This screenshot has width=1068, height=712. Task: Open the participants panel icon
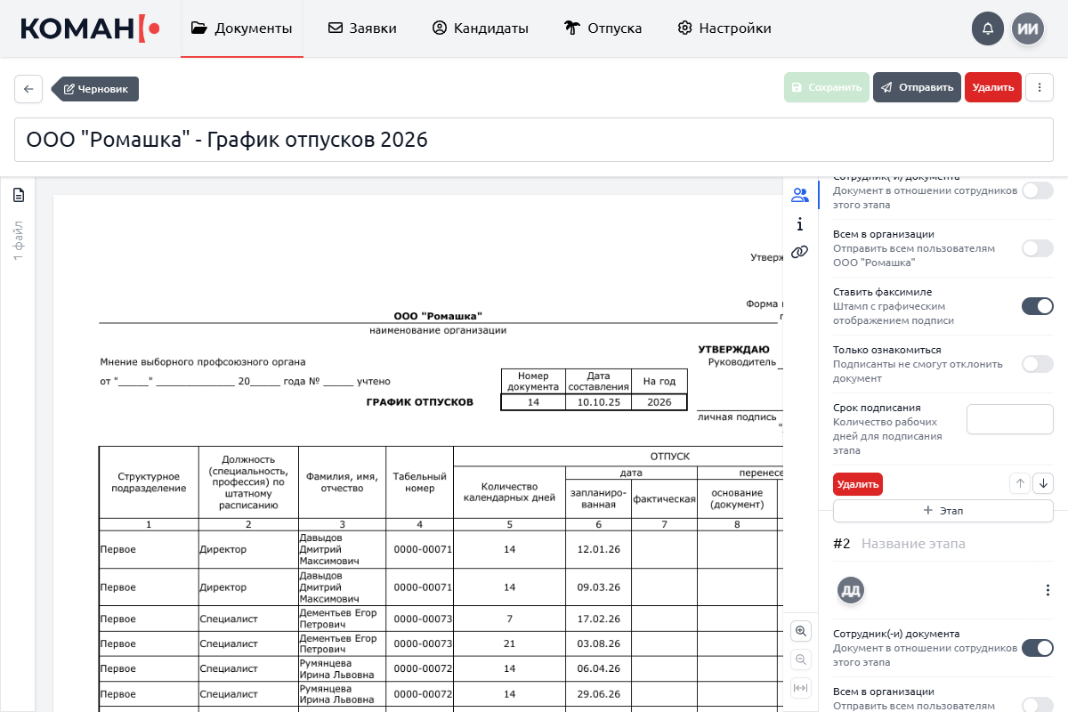(x=799, y=195)
